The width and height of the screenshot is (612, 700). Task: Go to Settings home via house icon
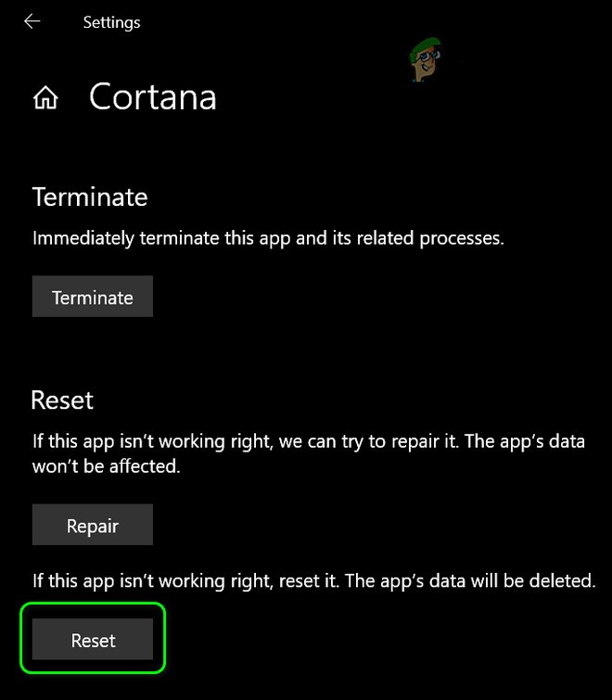(45, 98)
